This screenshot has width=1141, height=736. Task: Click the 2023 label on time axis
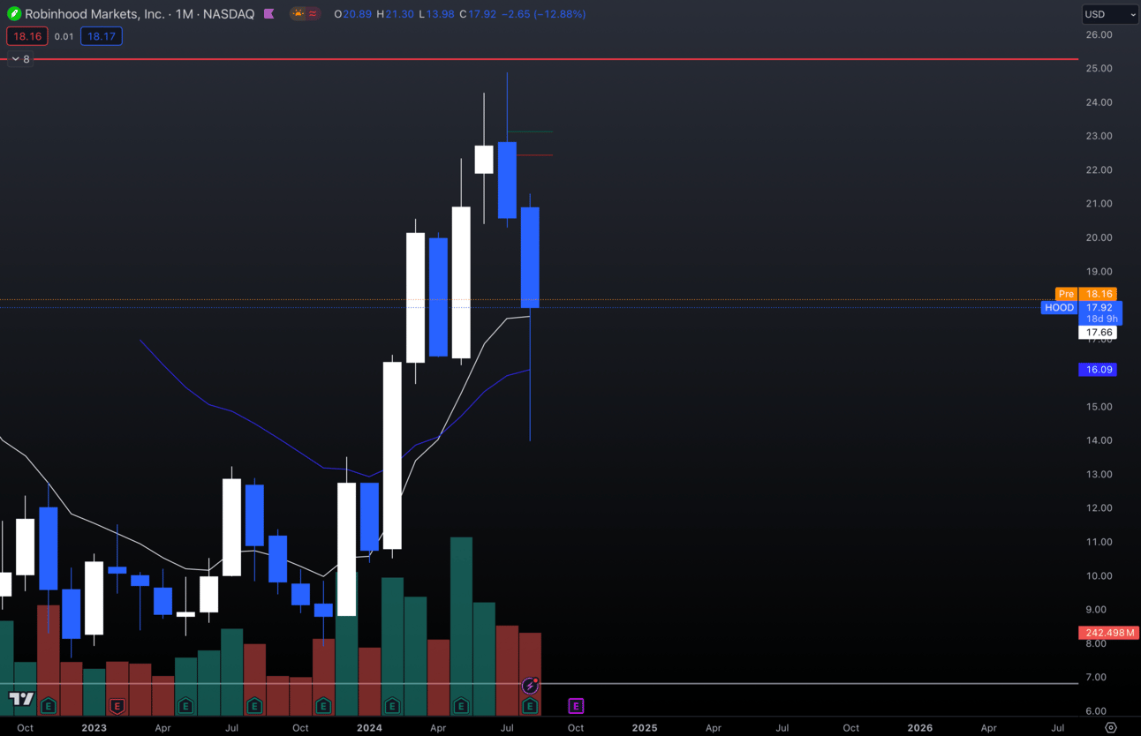(x=94, y=728)
